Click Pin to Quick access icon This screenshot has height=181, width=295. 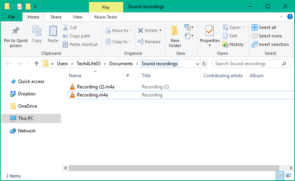click(x=16, y=31)
